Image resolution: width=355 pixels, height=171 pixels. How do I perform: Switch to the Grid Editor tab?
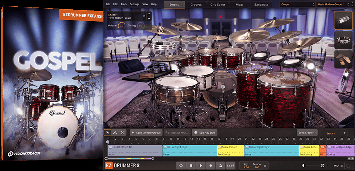tap(218, 4)
